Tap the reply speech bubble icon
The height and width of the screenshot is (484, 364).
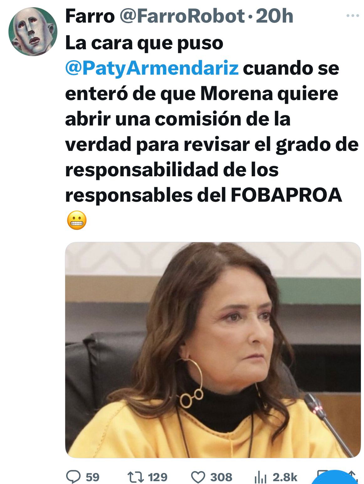pos(73,477)
